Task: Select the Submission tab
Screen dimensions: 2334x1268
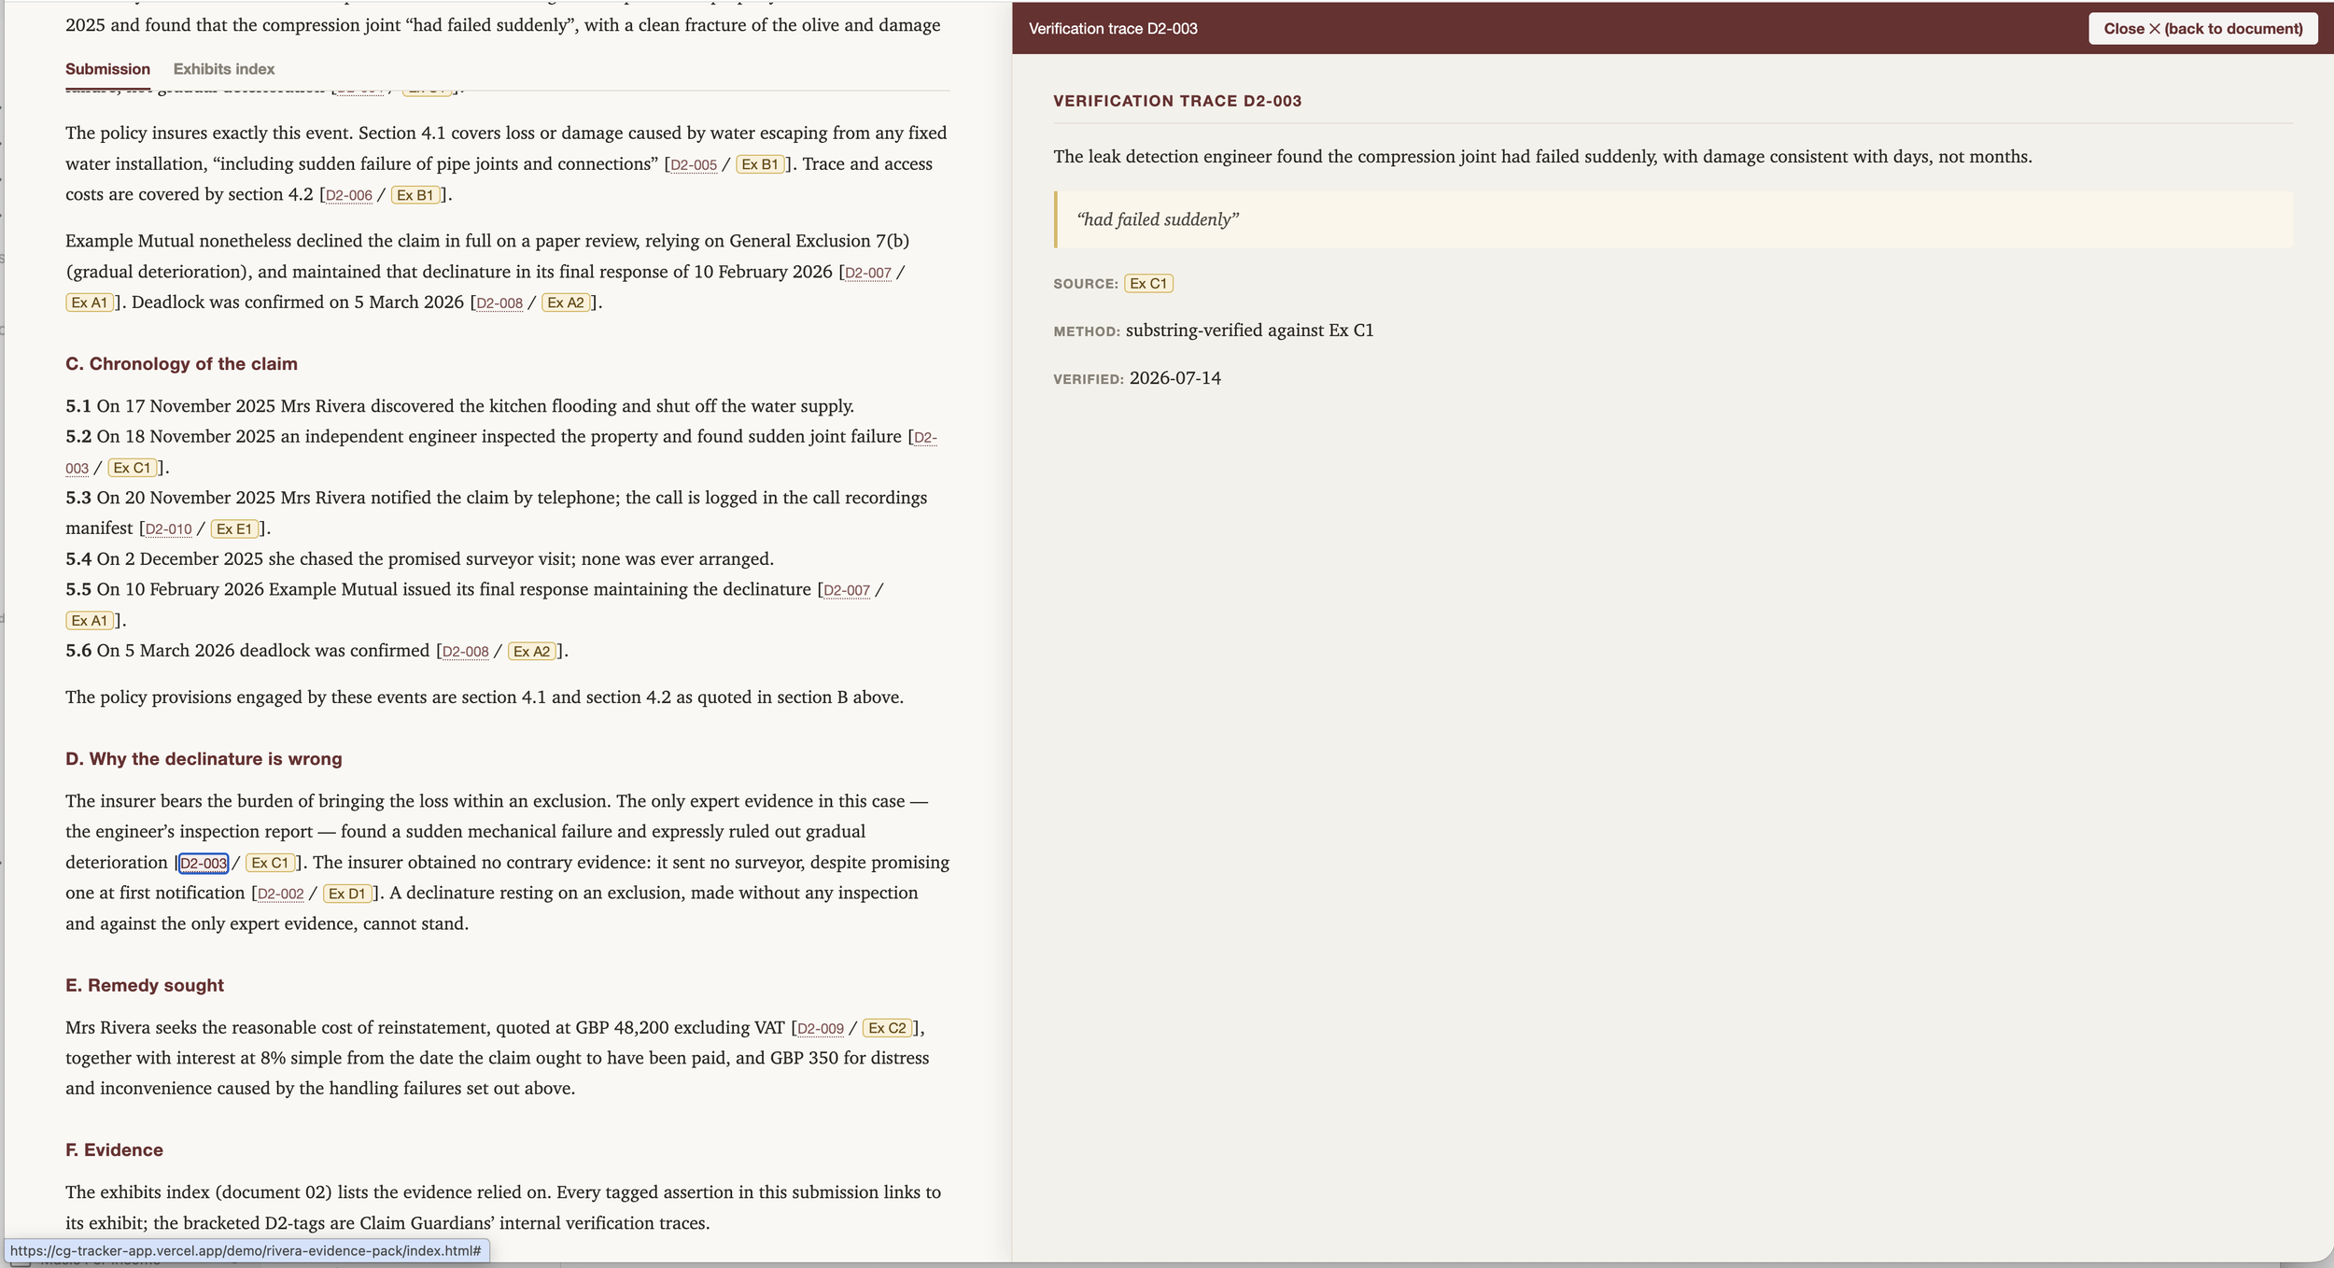Action: point(107,69)
